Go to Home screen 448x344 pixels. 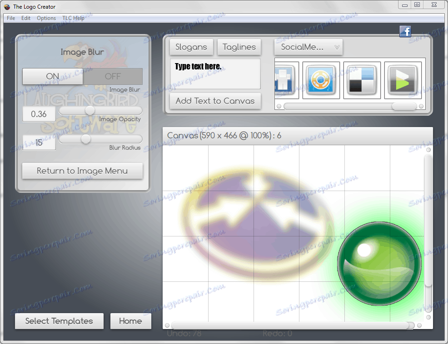coord(130,321)
